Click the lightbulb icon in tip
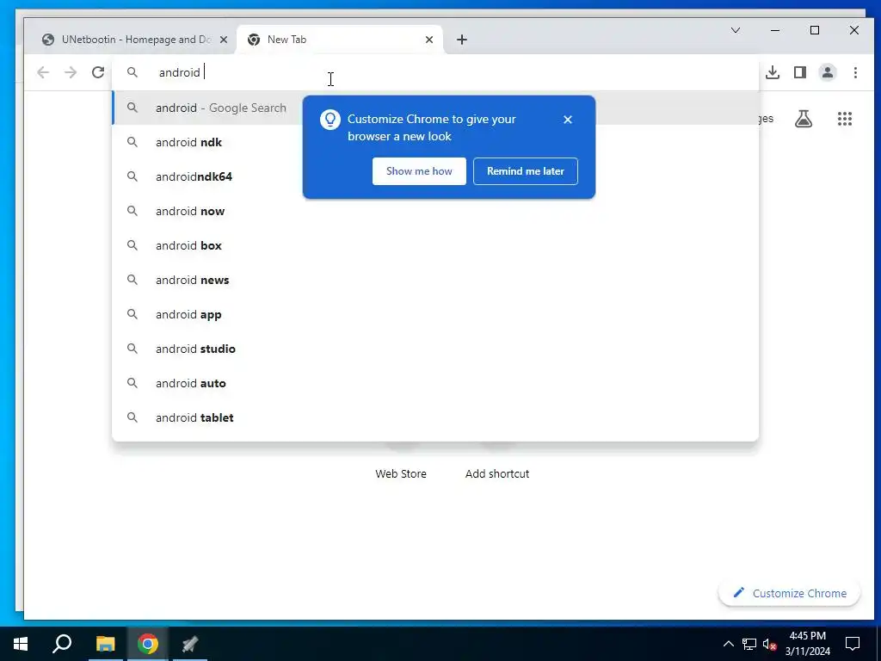The height and width of the screenshot is (661, 881). tap(330, 119)
